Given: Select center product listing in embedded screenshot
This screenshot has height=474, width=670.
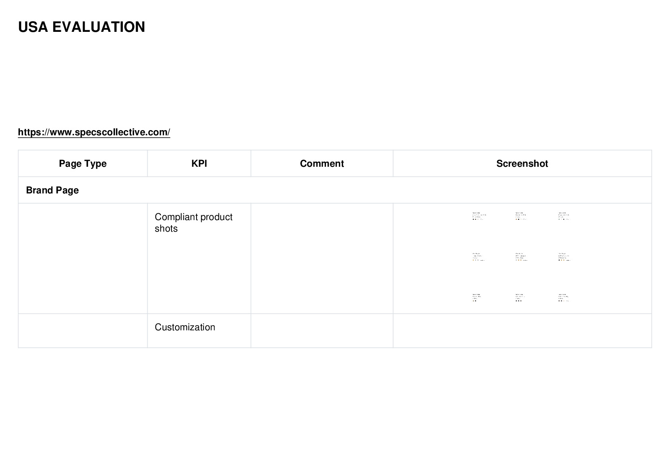Looking at the screenshot, I should pos(521,257).
